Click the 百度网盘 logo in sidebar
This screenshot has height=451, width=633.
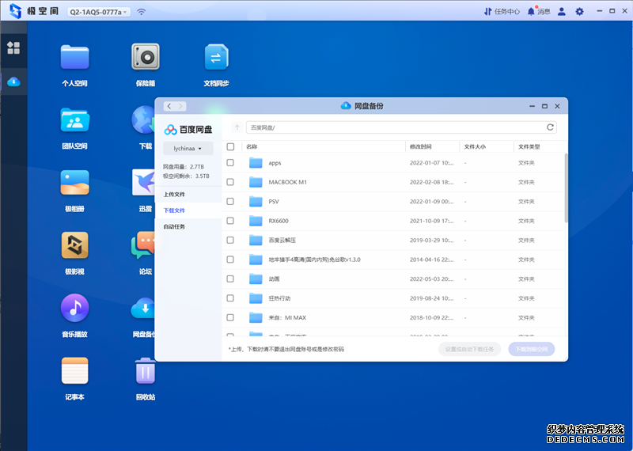click(188, 129)
